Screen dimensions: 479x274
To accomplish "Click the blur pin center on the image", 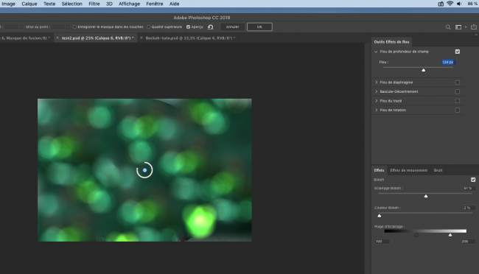I will point(144,170).
